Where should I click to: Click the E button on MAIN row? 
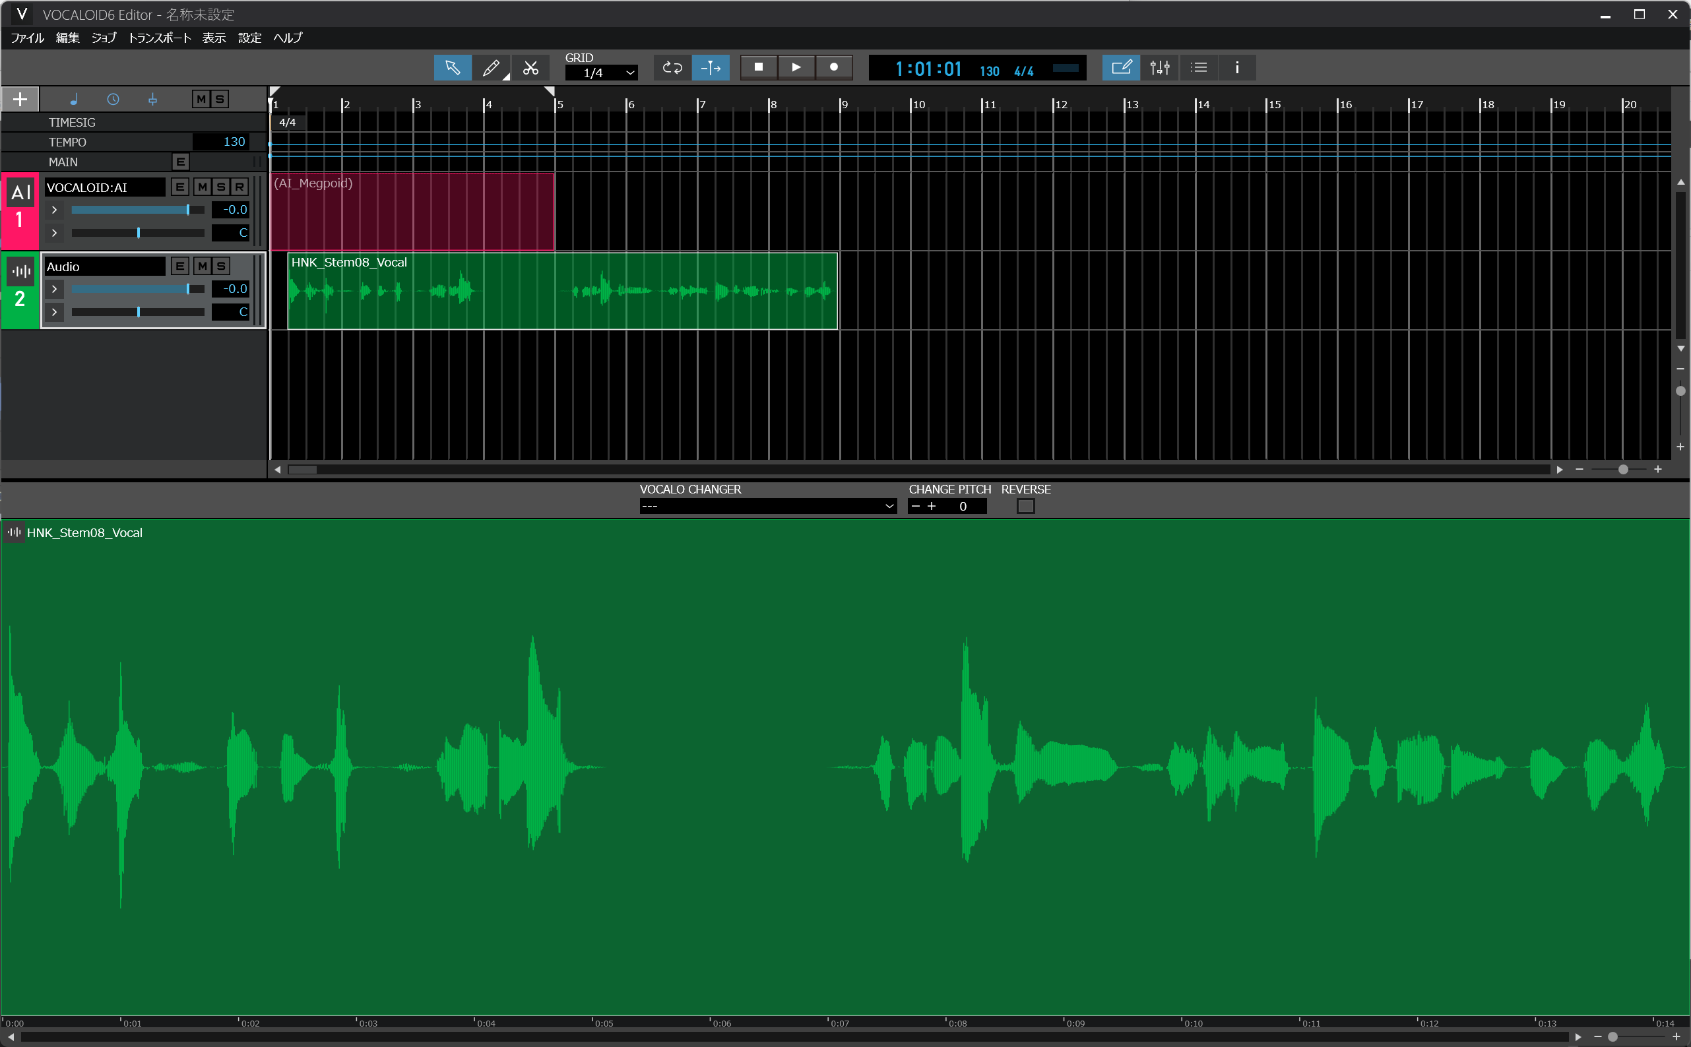(x=180, y=162)
